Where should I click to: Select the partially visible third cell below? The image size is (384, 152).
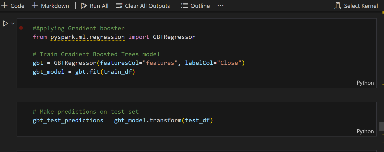[196, 151]
